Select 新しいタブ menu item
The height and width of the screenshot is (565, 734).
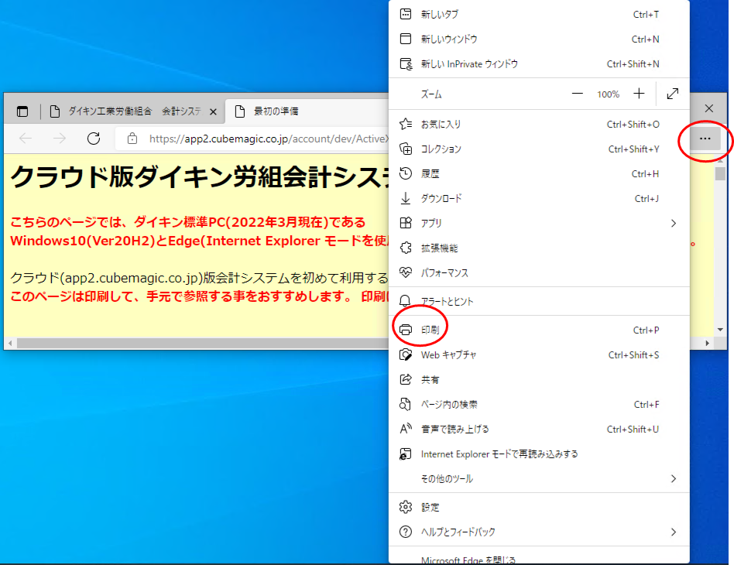coord(441,15)
